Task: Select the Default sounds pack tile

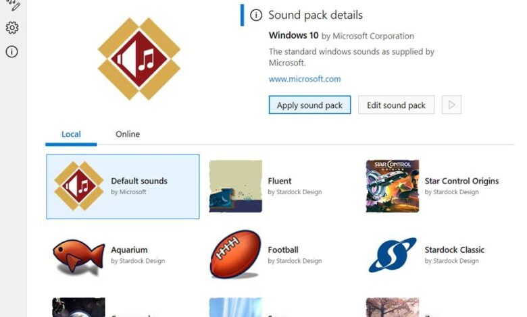Action: point(123,186)
